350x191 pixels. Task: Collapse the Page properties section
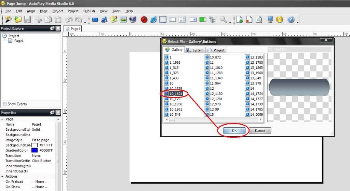(3, 119)
